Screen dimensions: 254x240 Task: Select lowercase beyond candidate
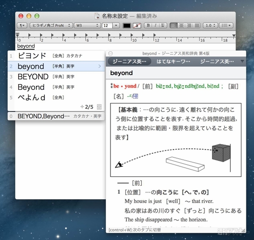(56, 66)
